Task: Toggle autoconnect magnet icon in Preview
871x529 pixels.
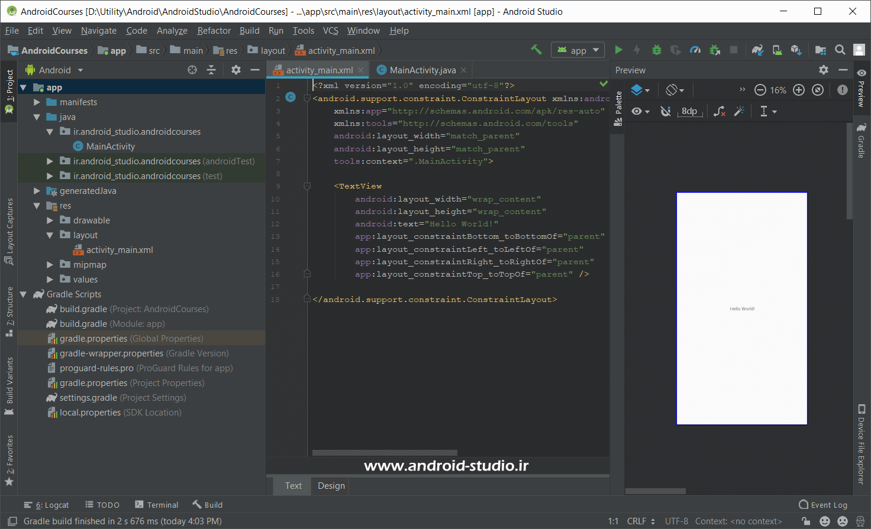Action: point(666,111)
